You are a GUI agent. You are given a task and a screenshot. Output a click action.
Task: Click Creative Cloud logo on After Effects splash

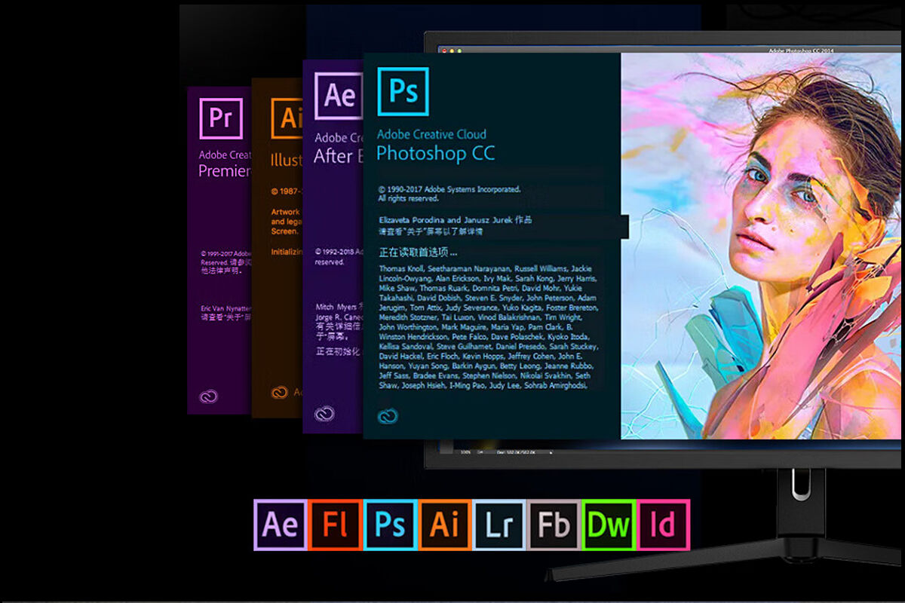(x=324, y=413)
